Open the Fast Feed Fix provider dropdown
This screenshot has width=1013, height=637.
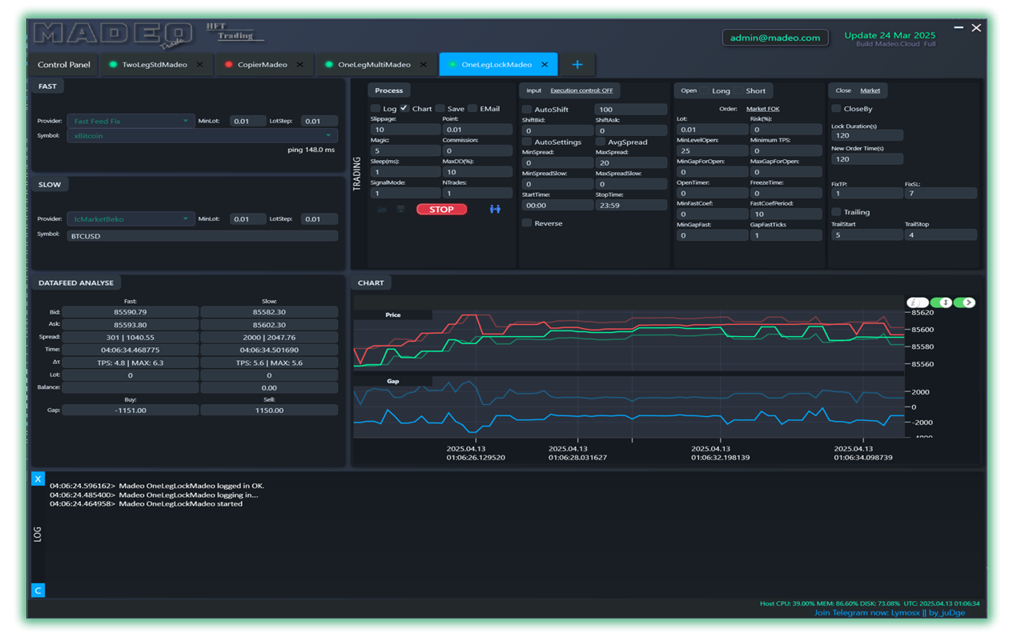(130, 122)
